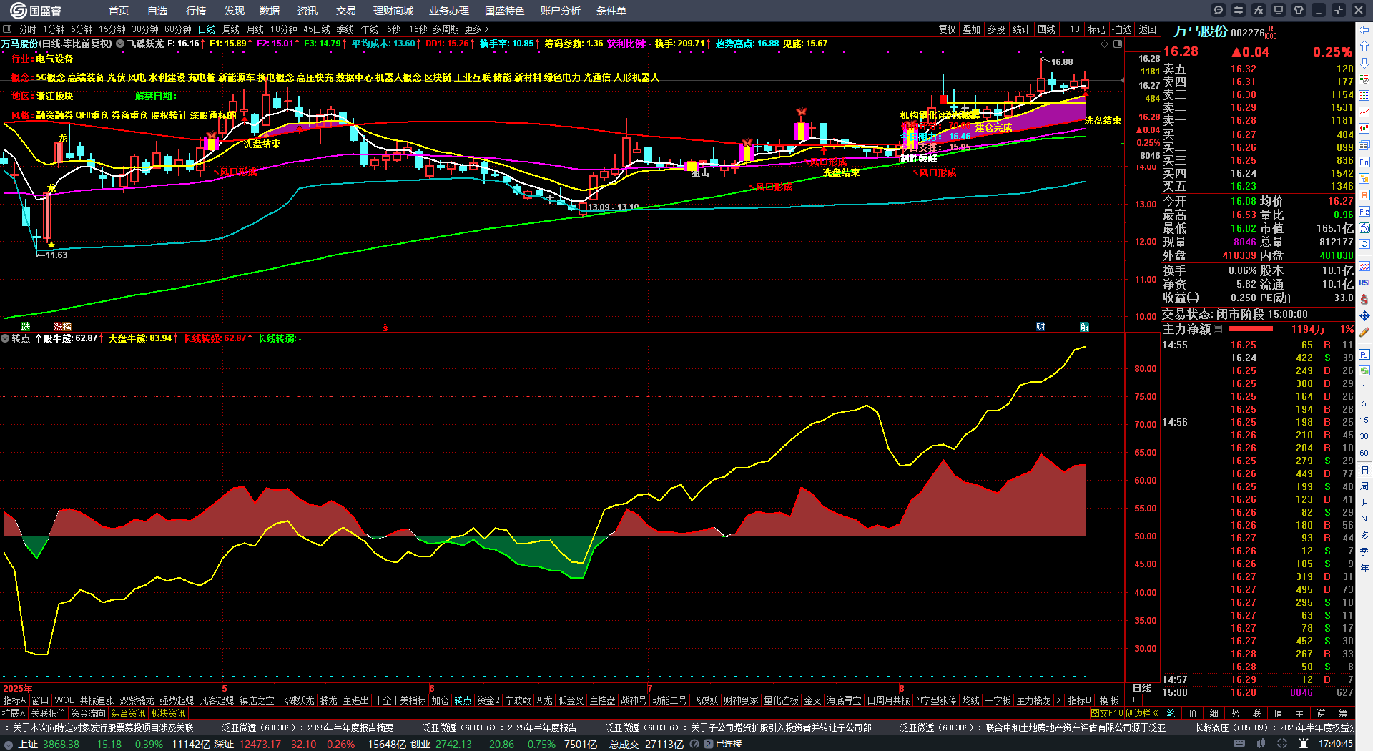
Task: Open the 日线 period selector below sub-chart
Action: point(1142,688)
